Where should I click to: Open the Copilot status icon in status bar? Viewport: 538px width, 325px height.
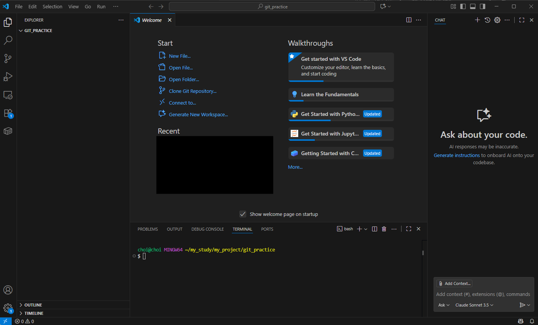(x=521, y=321)
